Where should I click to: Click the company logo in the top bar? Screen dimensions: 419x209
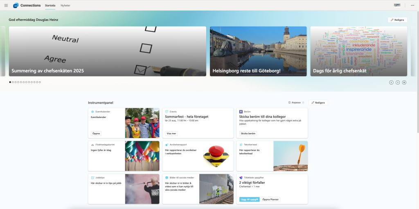[x=397, y=5]
